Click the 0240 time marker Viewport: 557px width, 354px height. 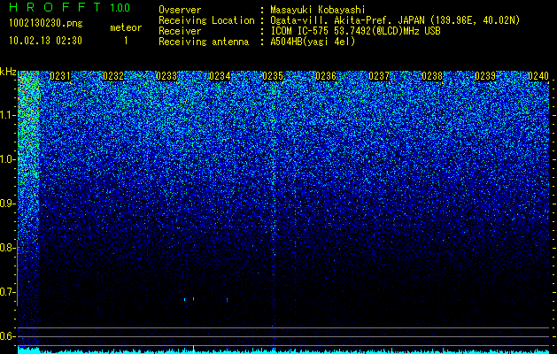(538, 76)
